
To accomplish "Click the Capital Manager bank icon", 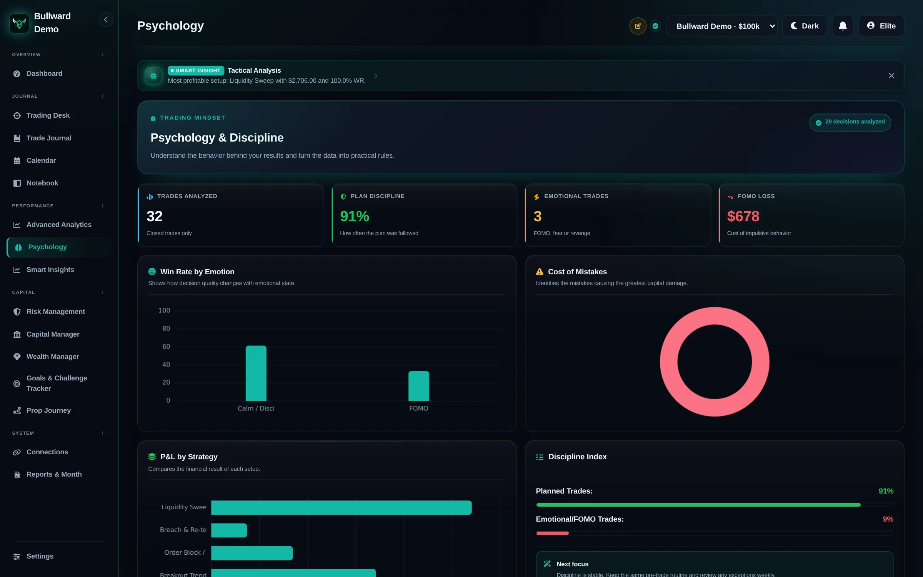I will pos(17,334).
